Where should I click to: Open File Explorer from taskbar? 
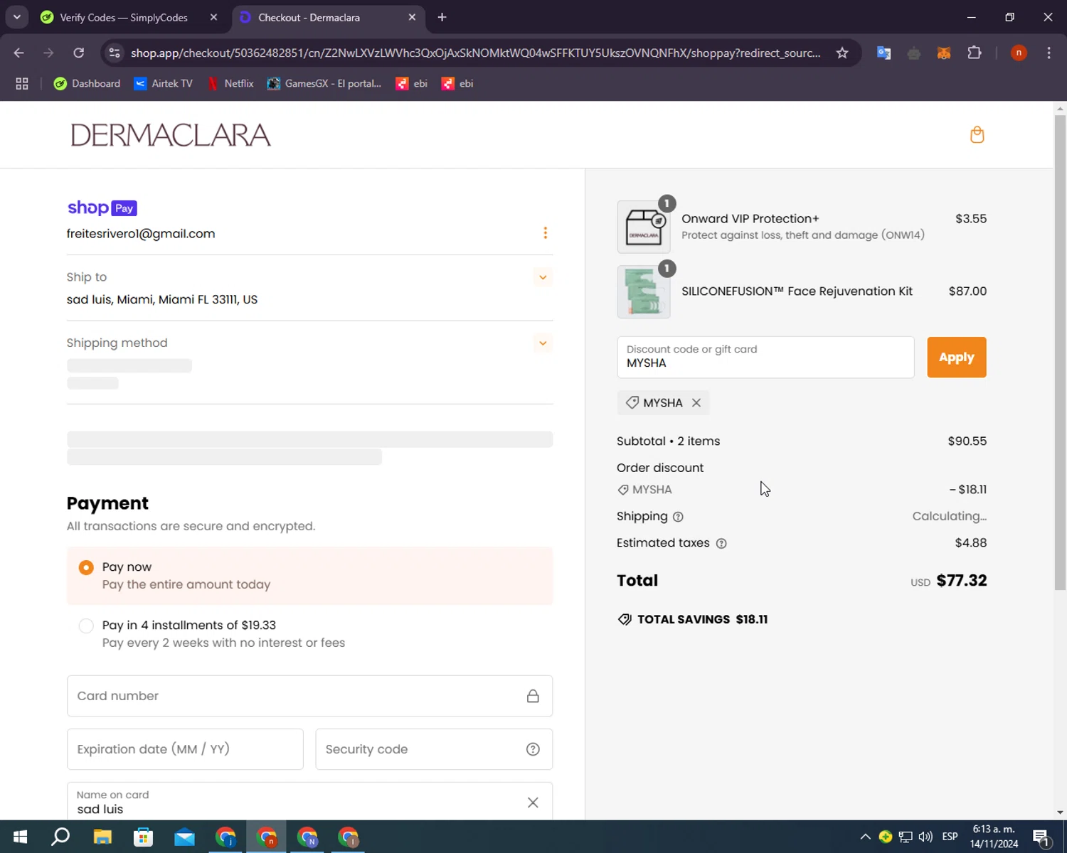(102, 837)
